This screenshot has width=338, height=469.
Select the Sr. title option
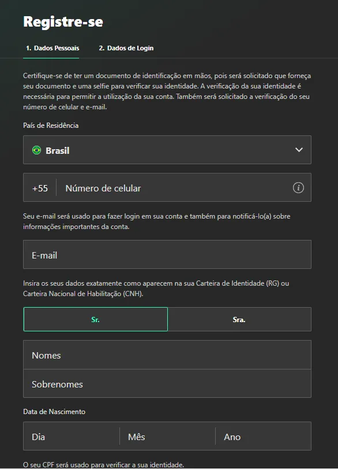95,319
